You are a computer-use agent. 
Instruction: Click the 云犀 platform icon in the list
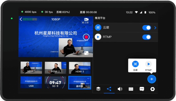98,27
